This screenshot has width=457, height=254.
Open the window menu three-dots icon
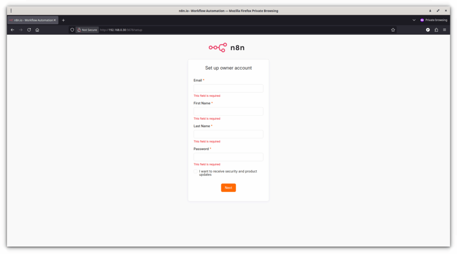click(11, 11)
